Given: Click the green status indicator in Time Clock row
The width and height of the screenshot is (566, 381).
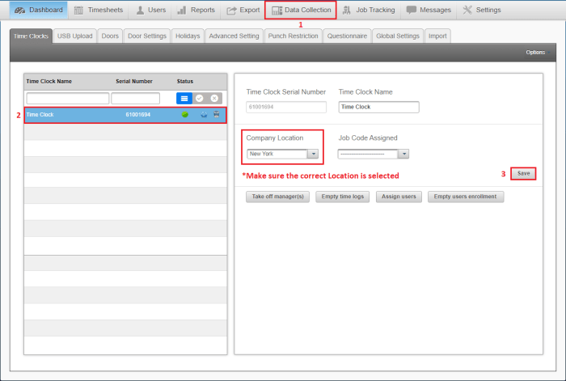Looking at the screenshot, I should pos(185,115).
